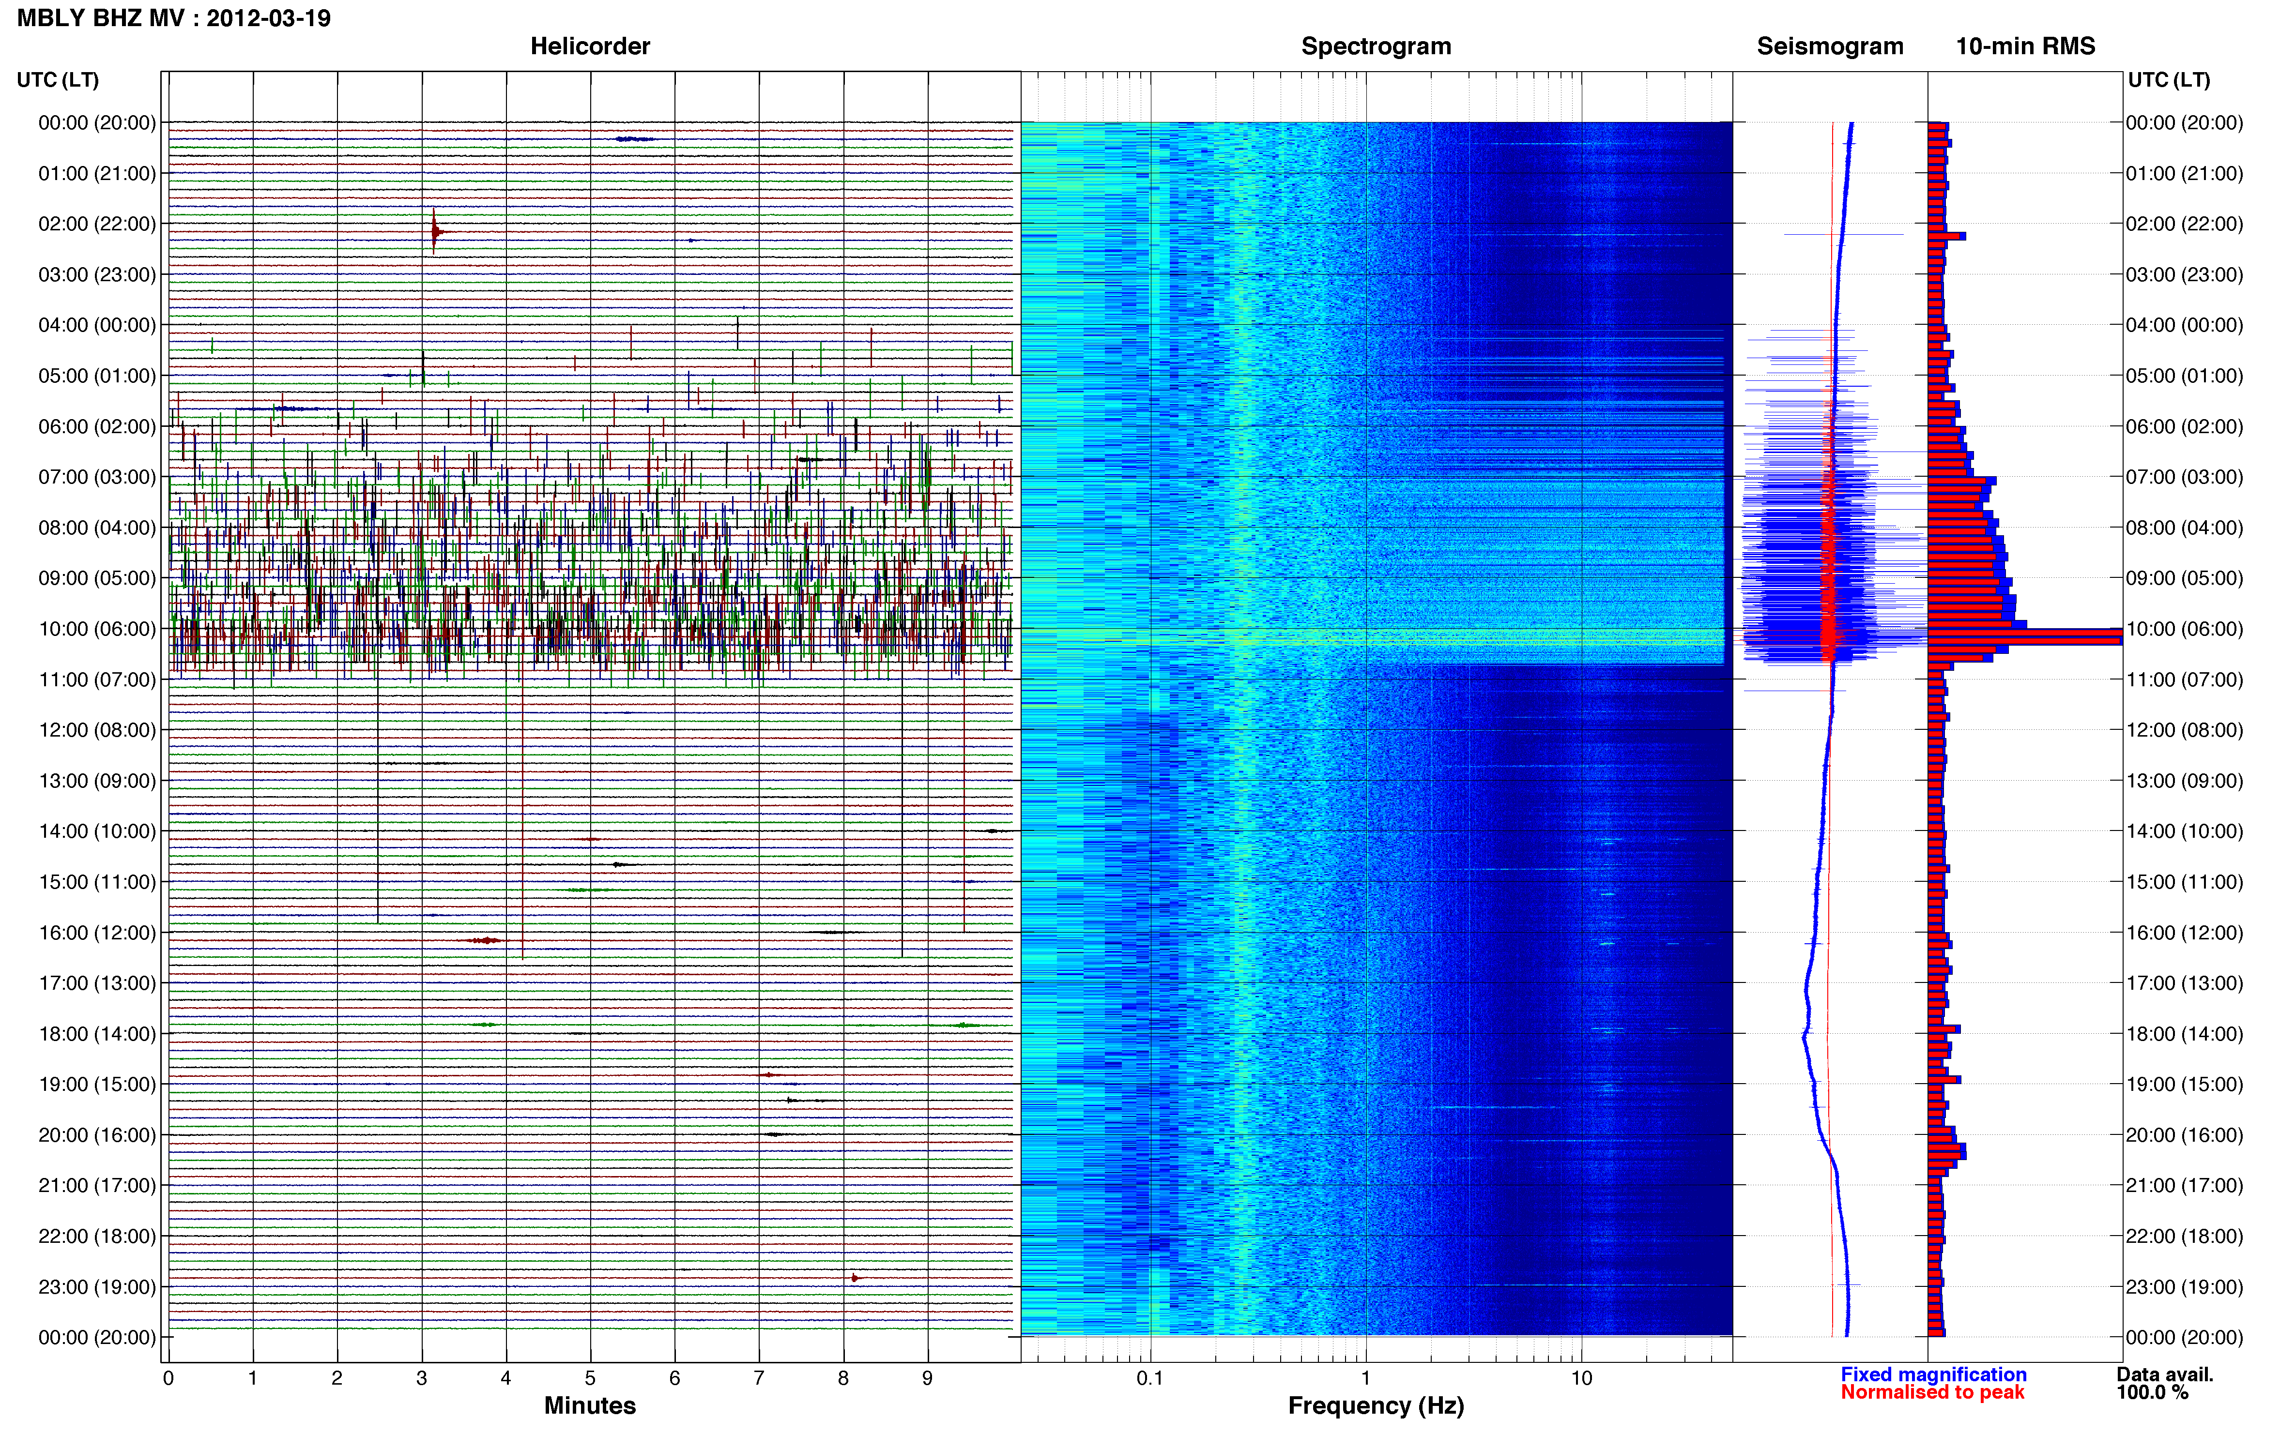
Task: Click the blue Fixed magnification legend entry
Action: pos(1933,1374)
